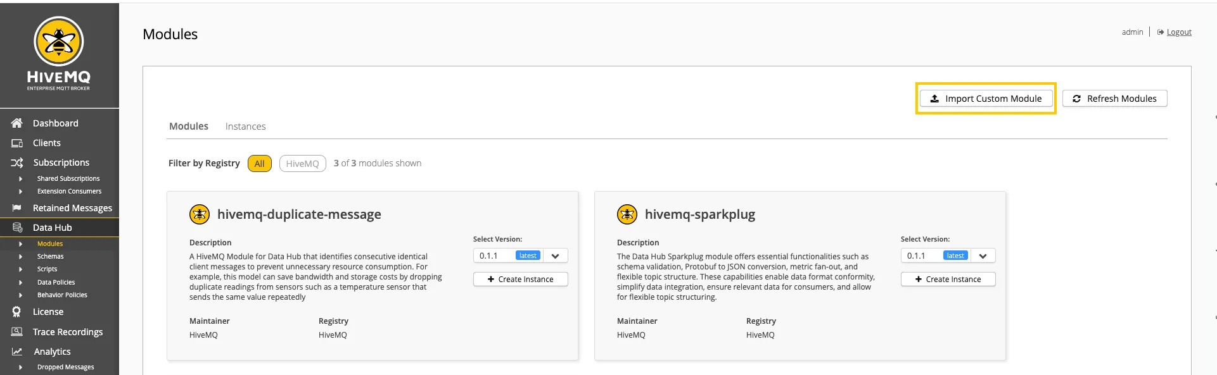Expand the Extension Consumers arrow
1217x375 pixels.
coord(20,192)
